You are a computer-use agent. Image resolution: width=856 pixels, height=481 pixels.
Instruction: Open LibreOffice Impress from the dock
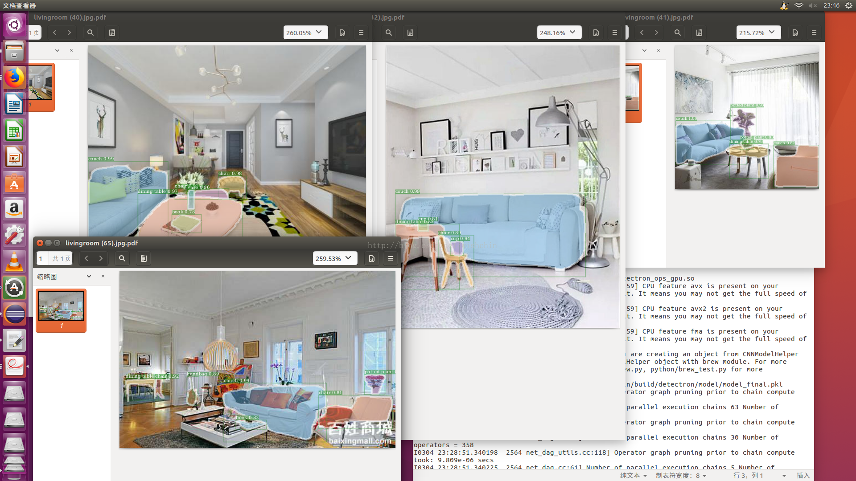click(x=14, y=157)
